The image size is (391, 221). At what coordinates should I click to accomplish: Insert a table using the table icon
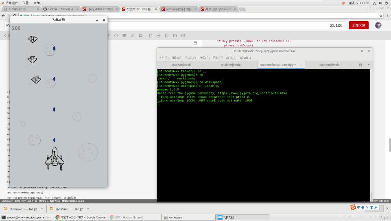pyautogui.click(x=125, y=35)
